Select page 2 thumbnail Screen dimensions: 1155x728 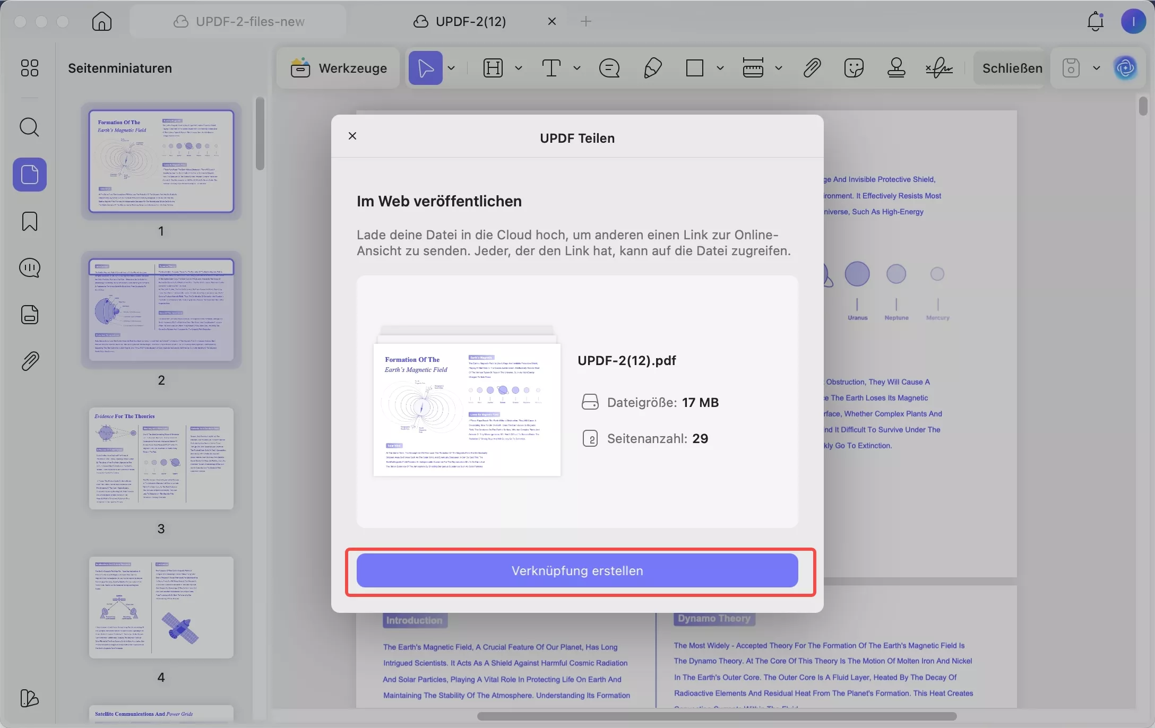click(161, 310)
